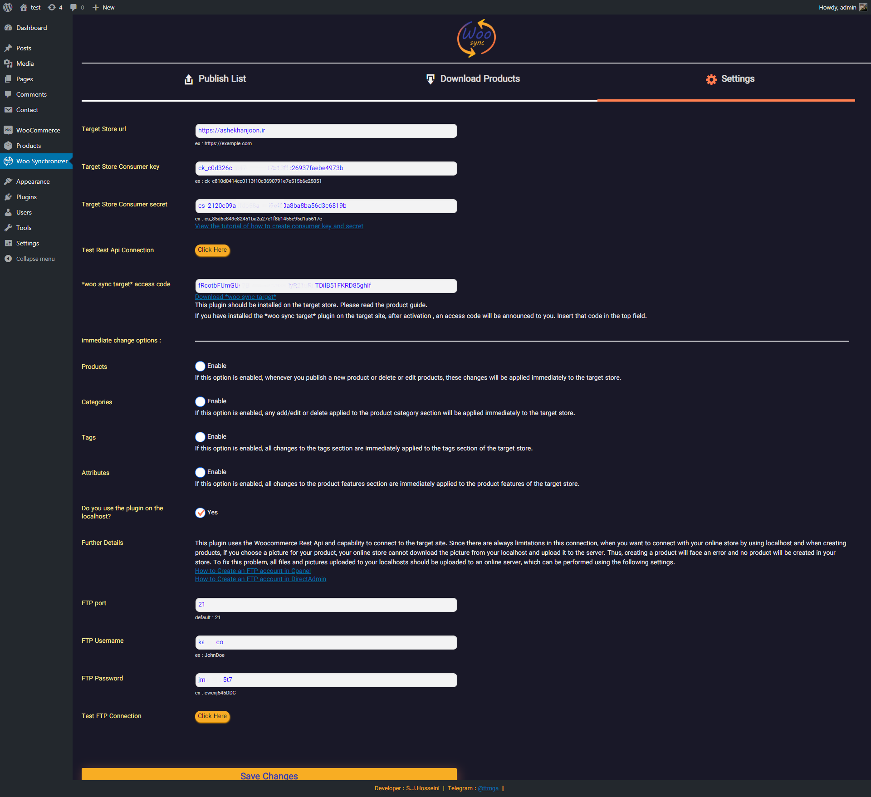Screen dimensions: 871x797
Task: Expand the Collapse menu item
Action: pyautogui.click(x=35, y=259)
